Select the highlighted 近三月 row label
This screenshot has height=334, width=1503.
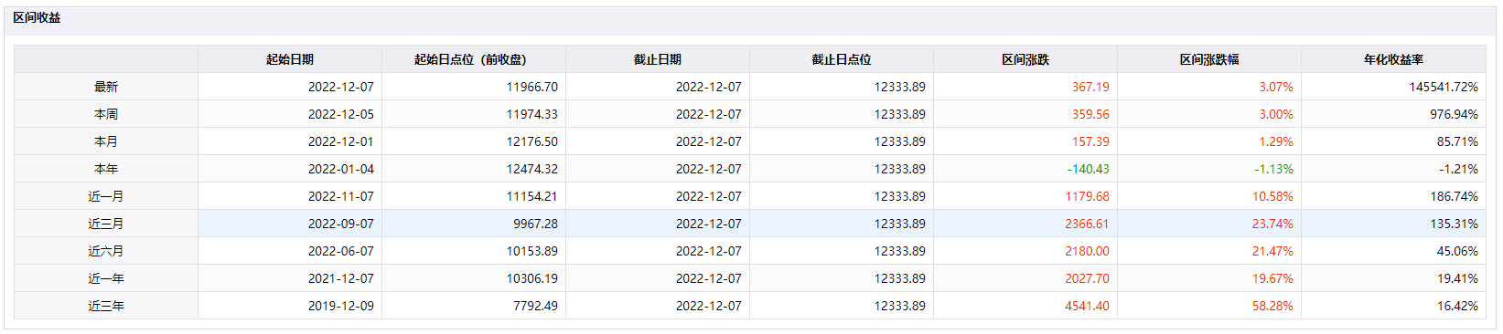[106, 224]
